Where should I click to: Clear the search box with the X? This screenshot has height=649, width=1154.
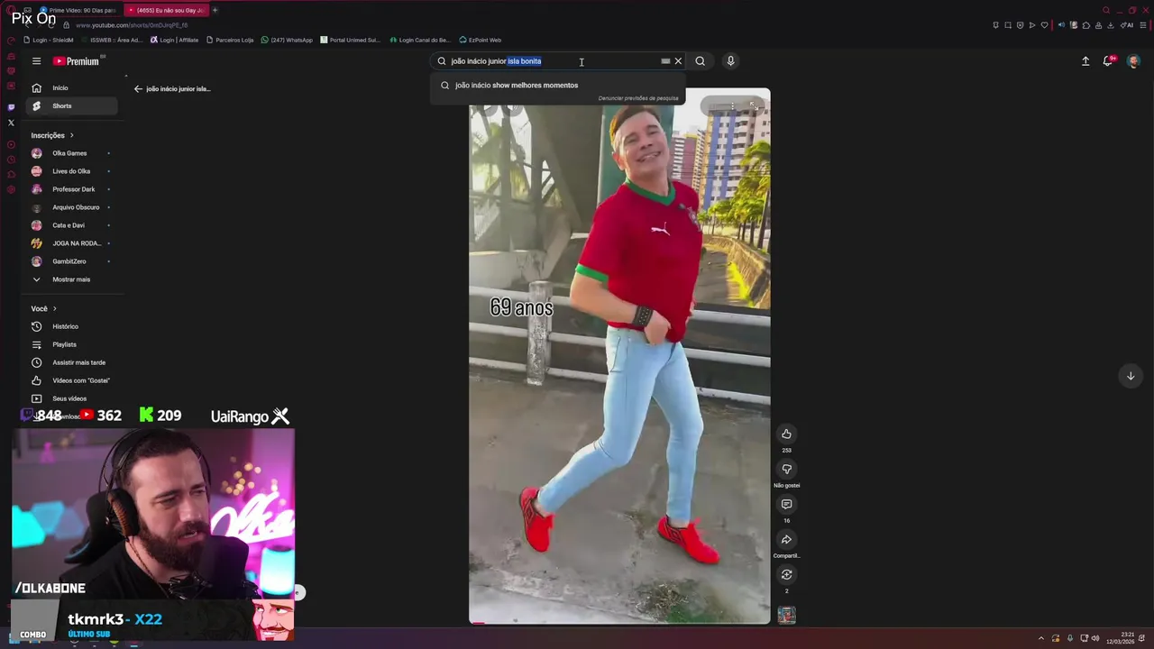[678, 61]
